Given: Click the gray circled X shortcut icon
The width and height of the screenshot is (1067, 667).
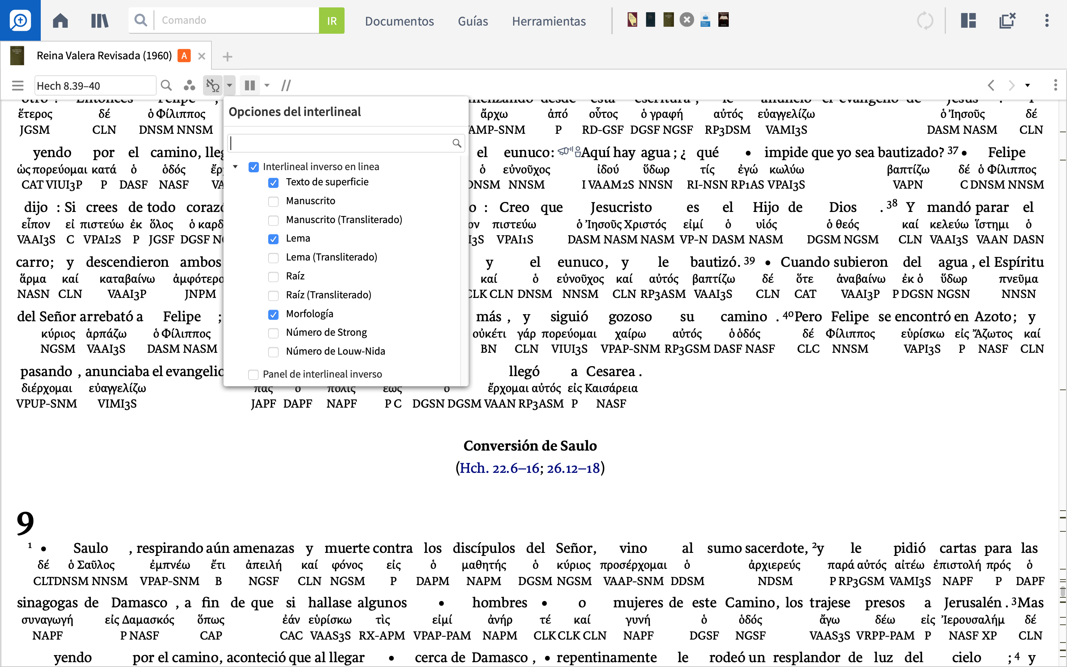Looking at the screenshot, I should pos(687,20).
